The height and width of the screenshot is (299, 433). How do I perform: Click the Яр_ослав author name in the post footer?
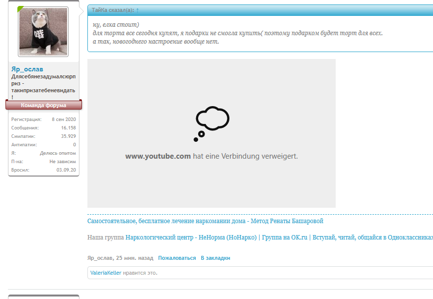pos(100,258)
